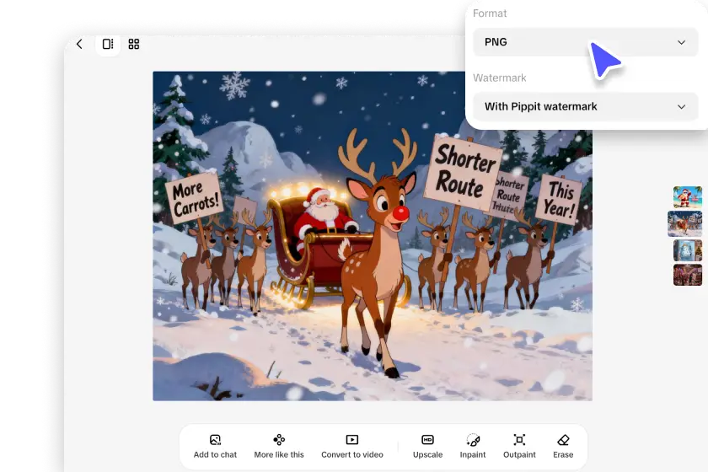Click the back arrow icon

tap(79, 44)
